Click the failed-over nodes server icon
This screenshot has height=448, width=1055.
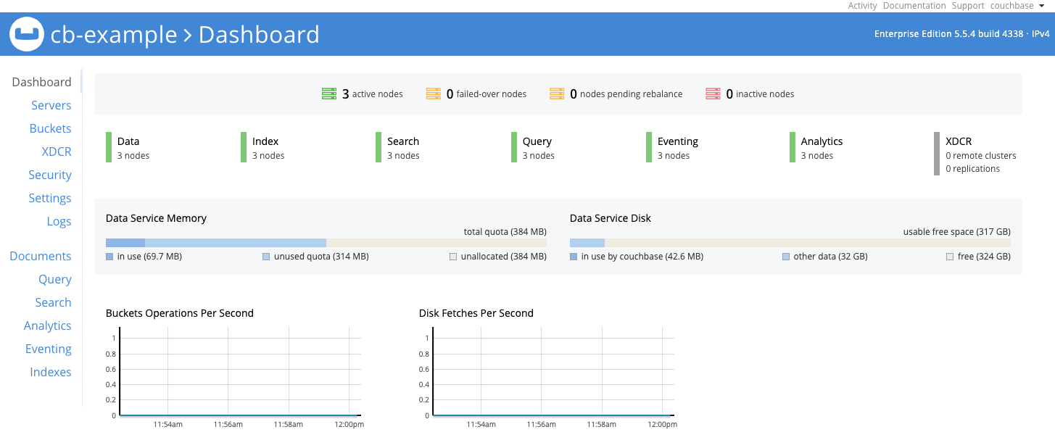coord(433,94)
